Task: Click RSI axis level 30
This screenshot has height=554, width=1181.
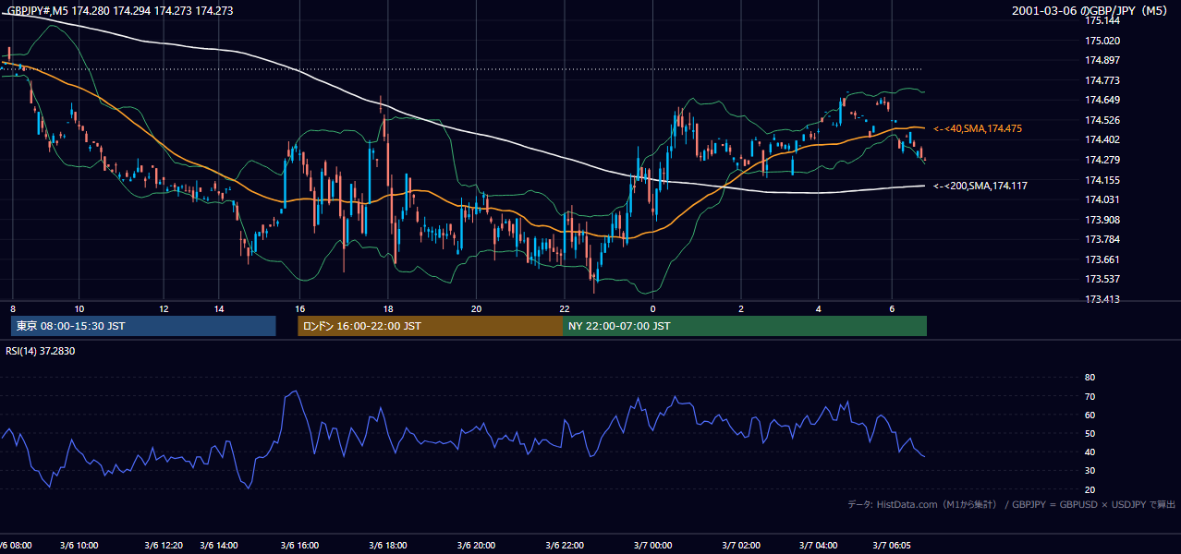Action: [1090, 471]
